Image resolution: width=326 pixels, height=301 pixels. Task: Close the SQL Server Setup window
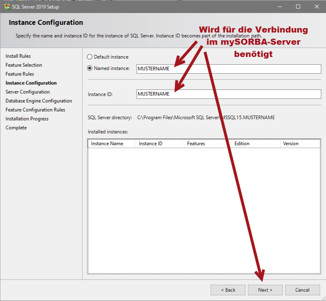tap(317, 7)
